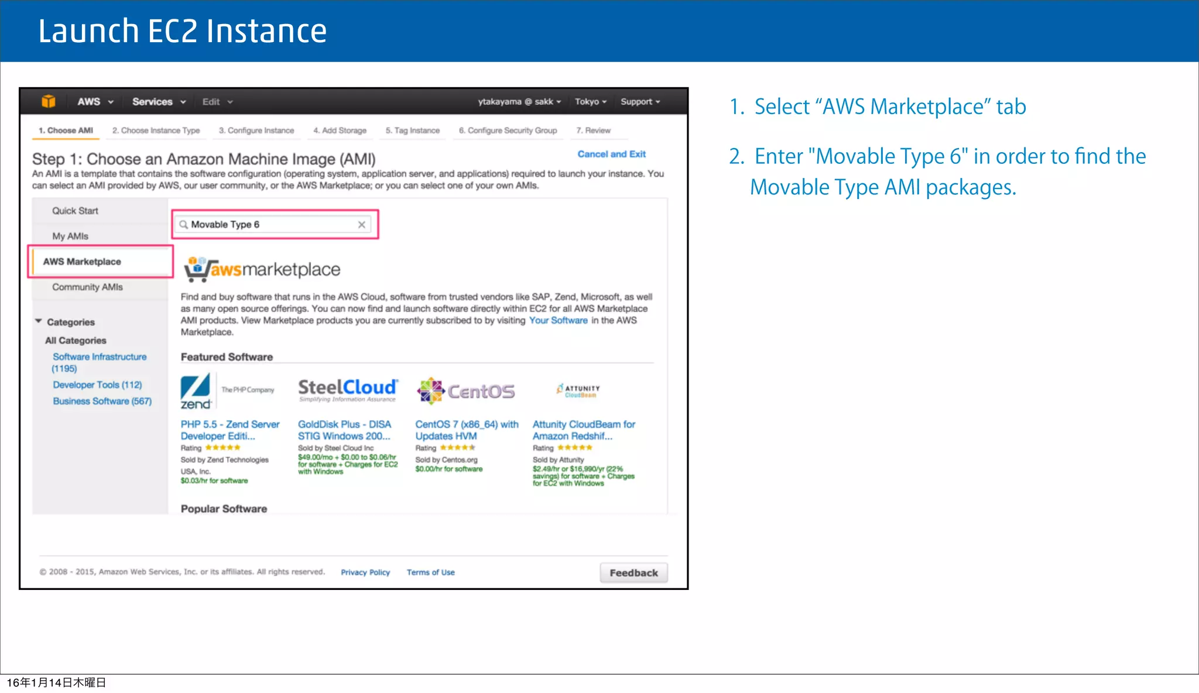Go to 6. Configure Security Group tab
Screen dimensions: 1199x693
point(508,131)
